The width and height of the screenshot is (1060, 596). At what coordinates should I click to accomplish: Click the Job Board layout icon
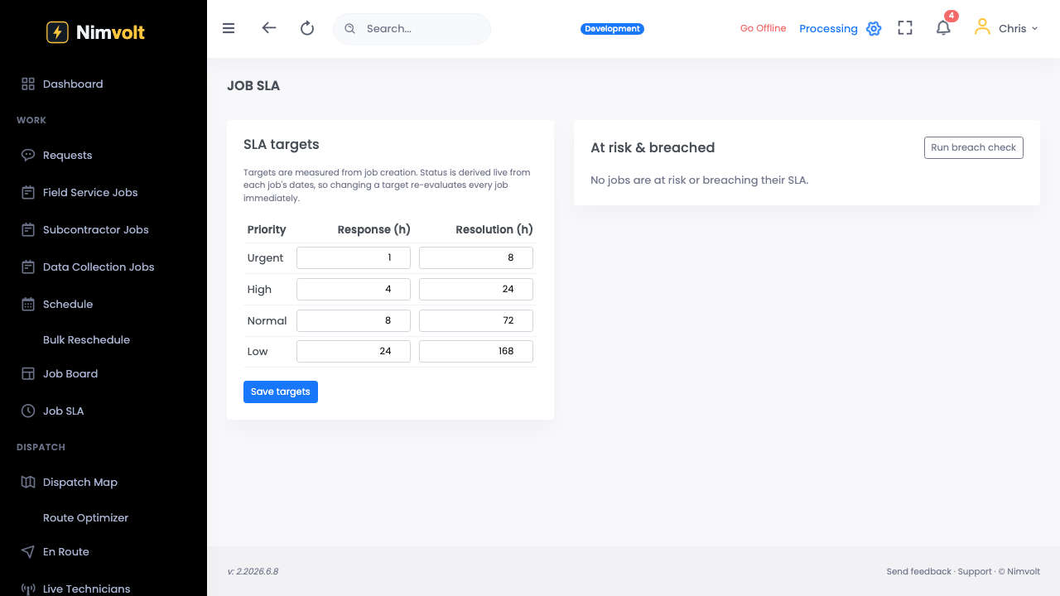[28, 373]
